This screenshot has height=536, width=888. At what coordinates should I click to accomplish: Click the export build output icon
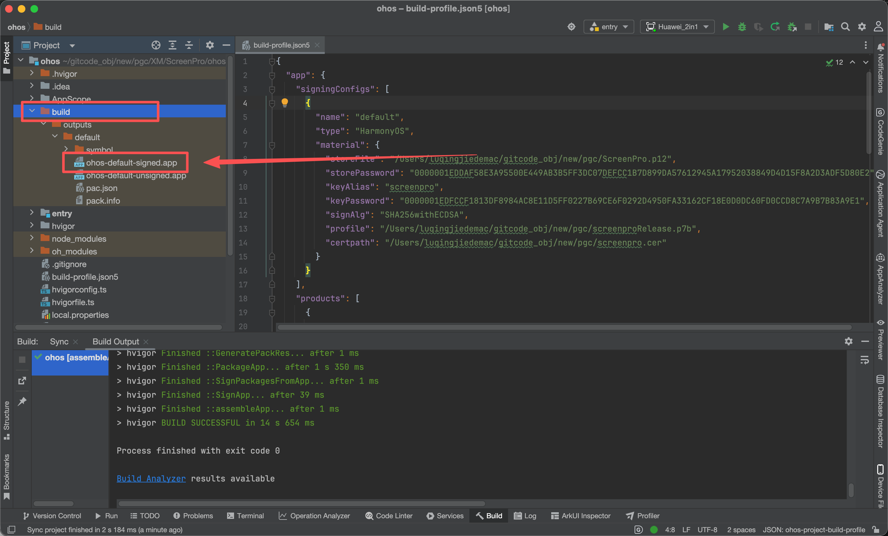[22, 381]
